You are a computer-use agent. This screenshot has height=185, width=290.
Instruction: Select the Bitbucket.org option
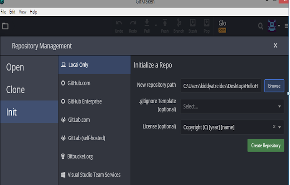point(95,157)
